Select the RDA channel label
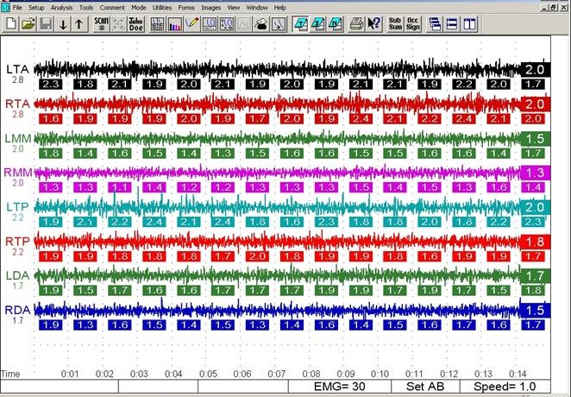Image resolution: width=571 pixels, height=397 pixels. pyautogui.click(x=17, y=310)
